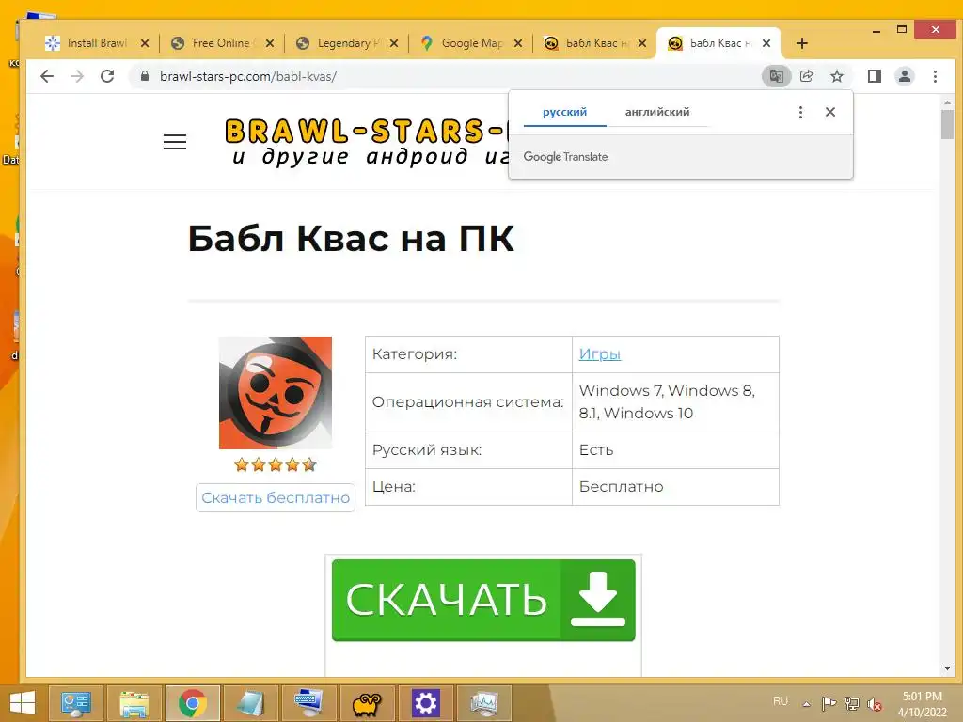Screen dimensions: 963x722
Task: Click the Bubble Kvas game icon image
Action: pyautogui.click(x=276, y=392)
